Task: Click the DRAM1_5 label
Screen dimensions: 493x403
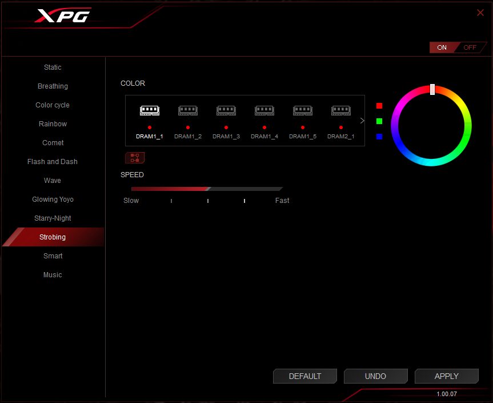Action: tap(303, 137)
